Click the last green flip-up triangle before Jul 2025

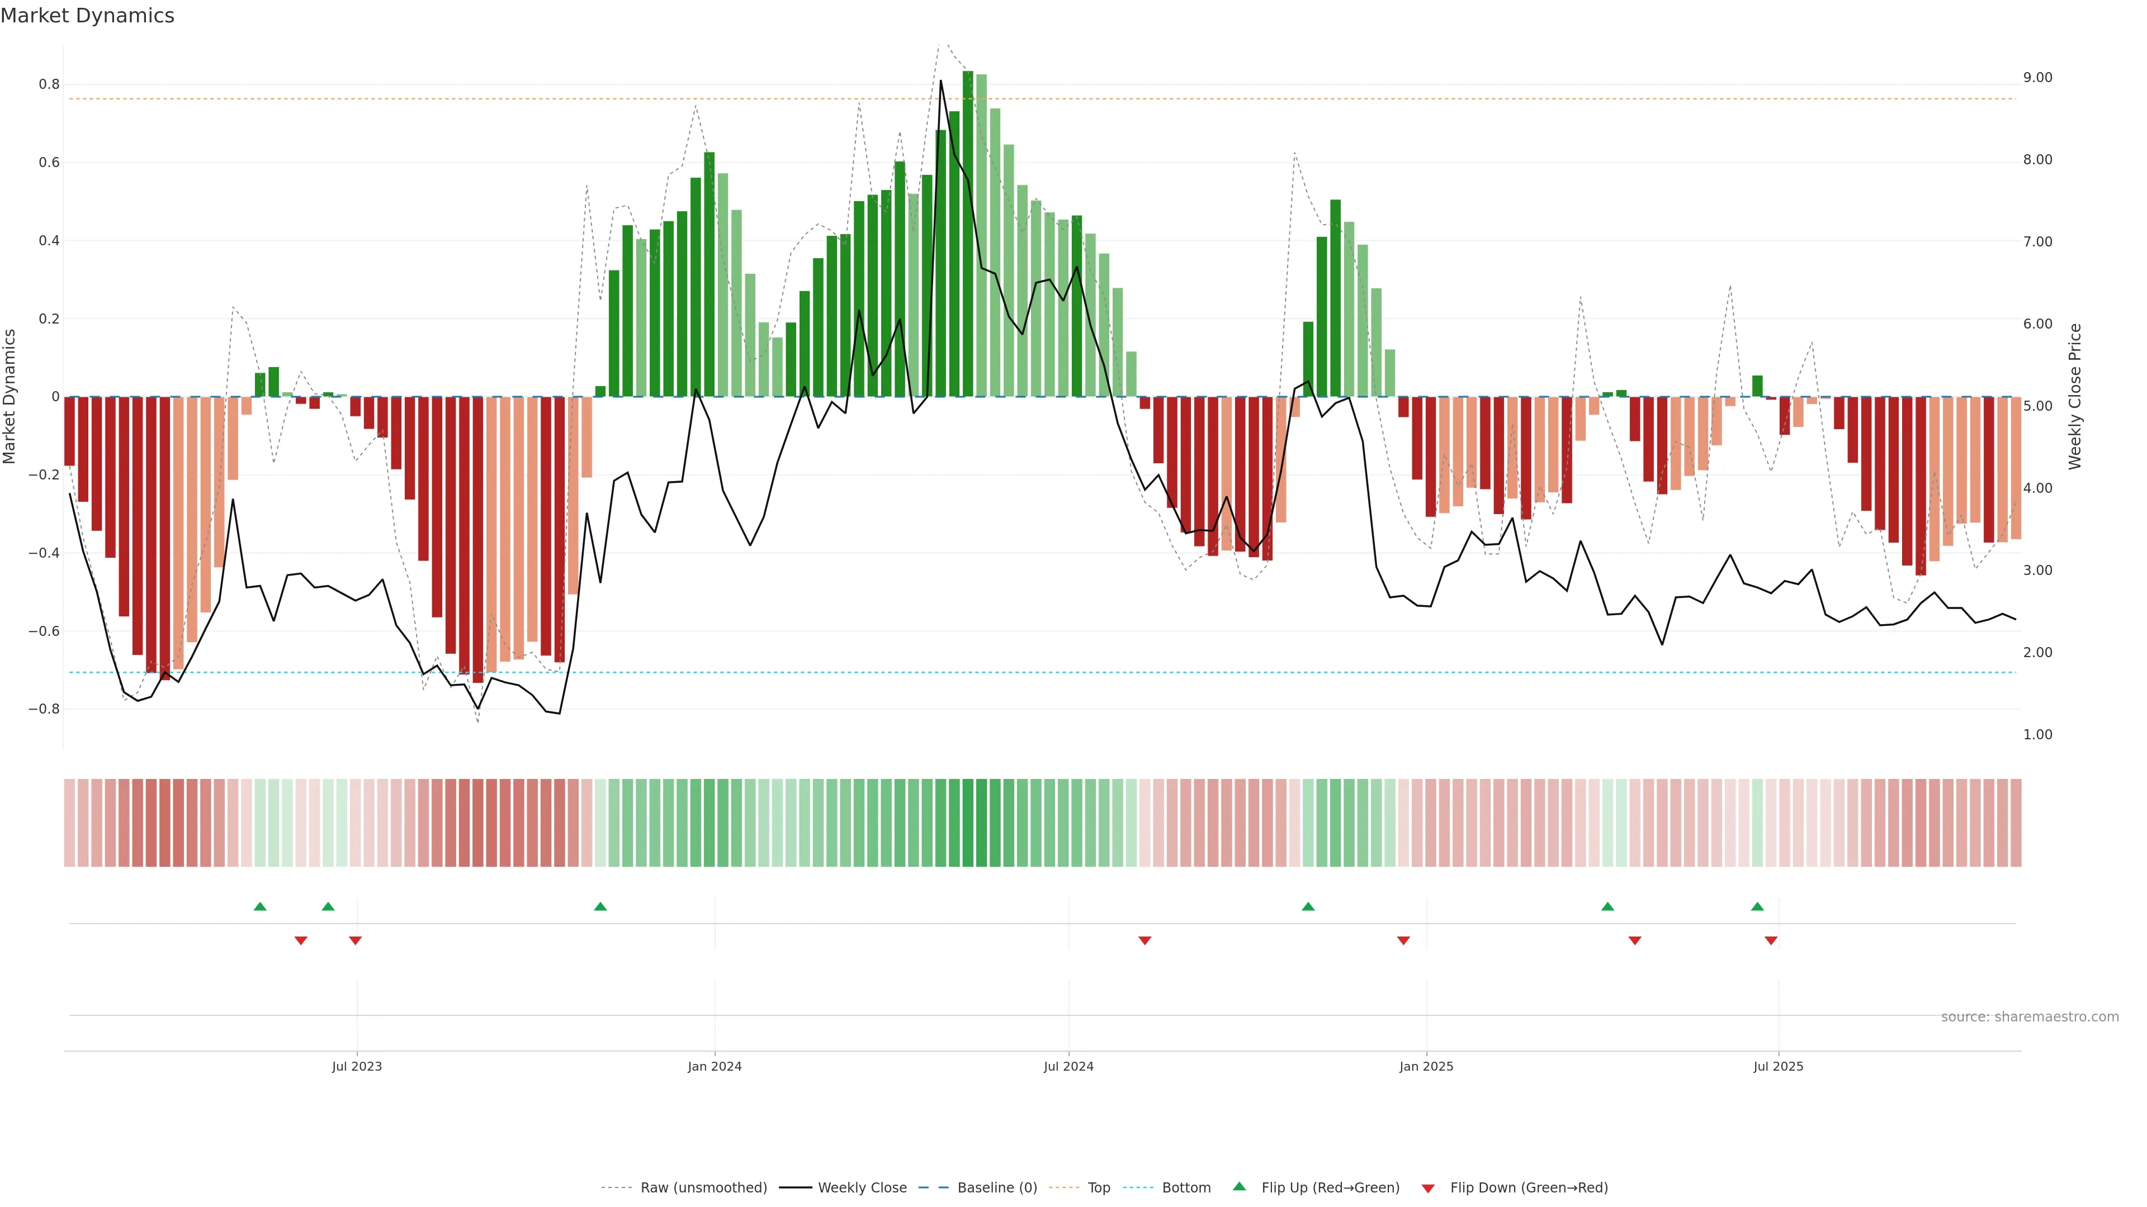pyautogui.click(x=1757, y=906)
